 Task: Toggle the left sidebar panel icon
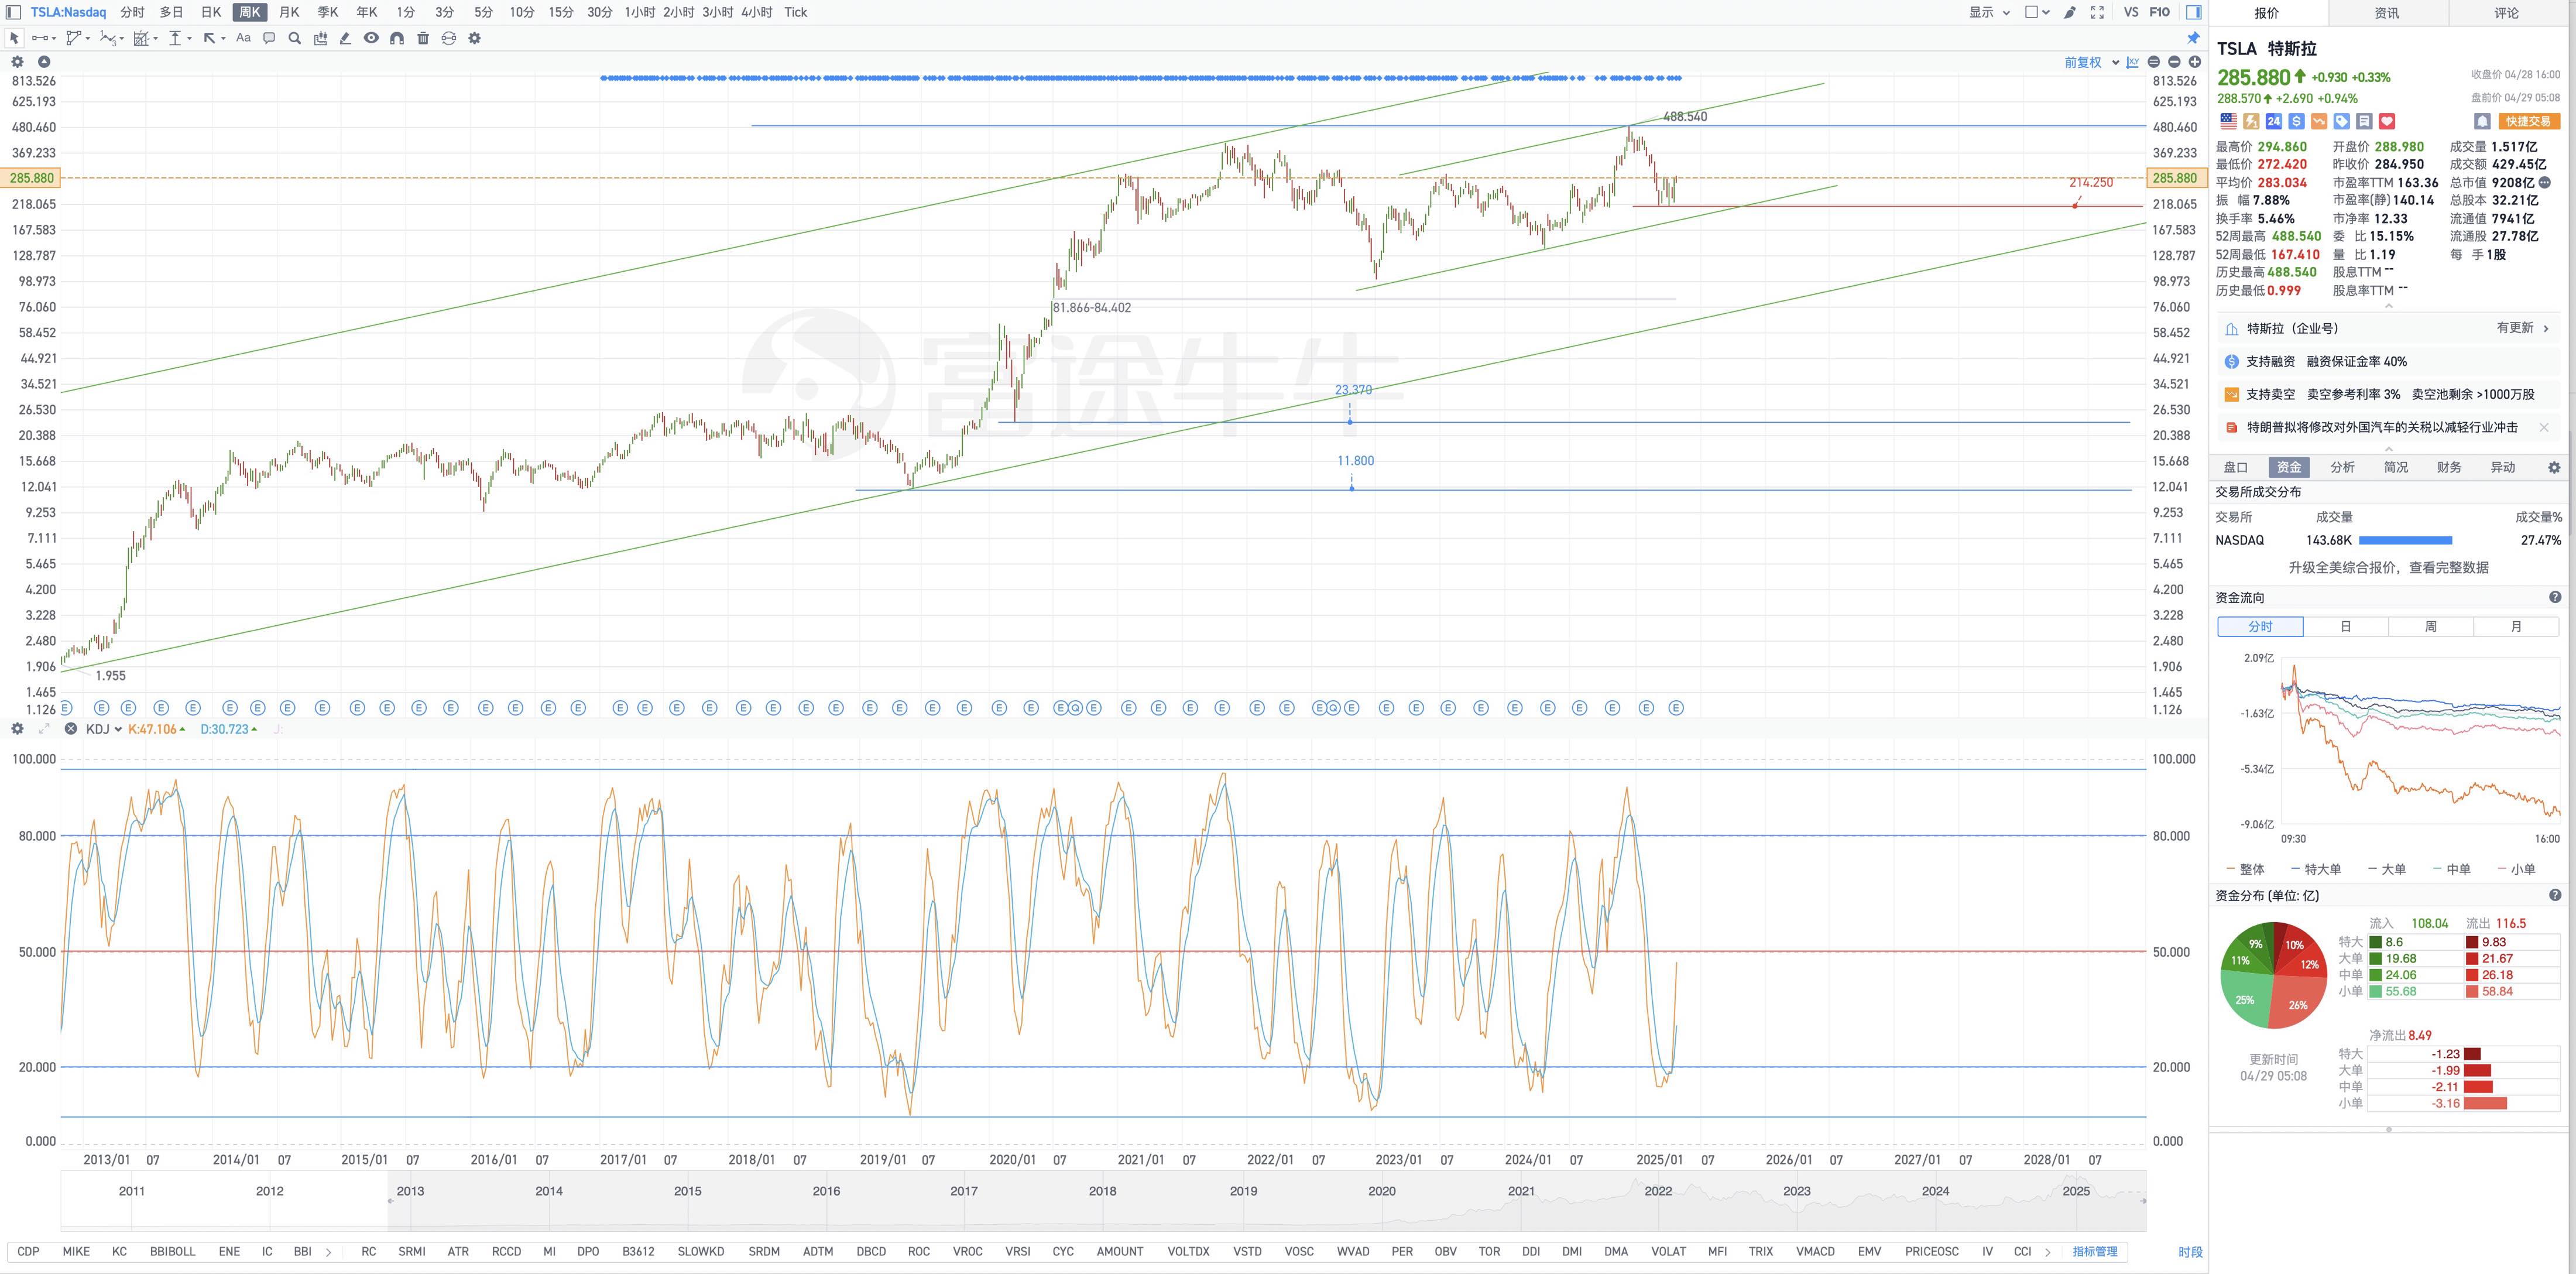point(14,12)
